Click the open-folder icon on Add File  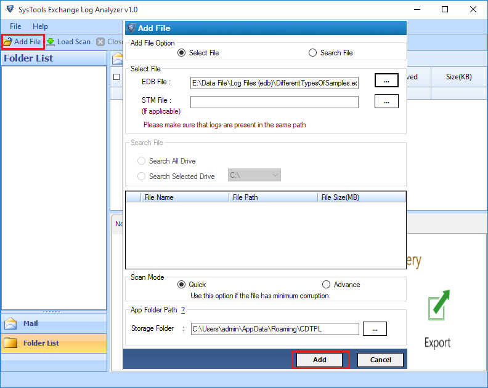point(7,42)
